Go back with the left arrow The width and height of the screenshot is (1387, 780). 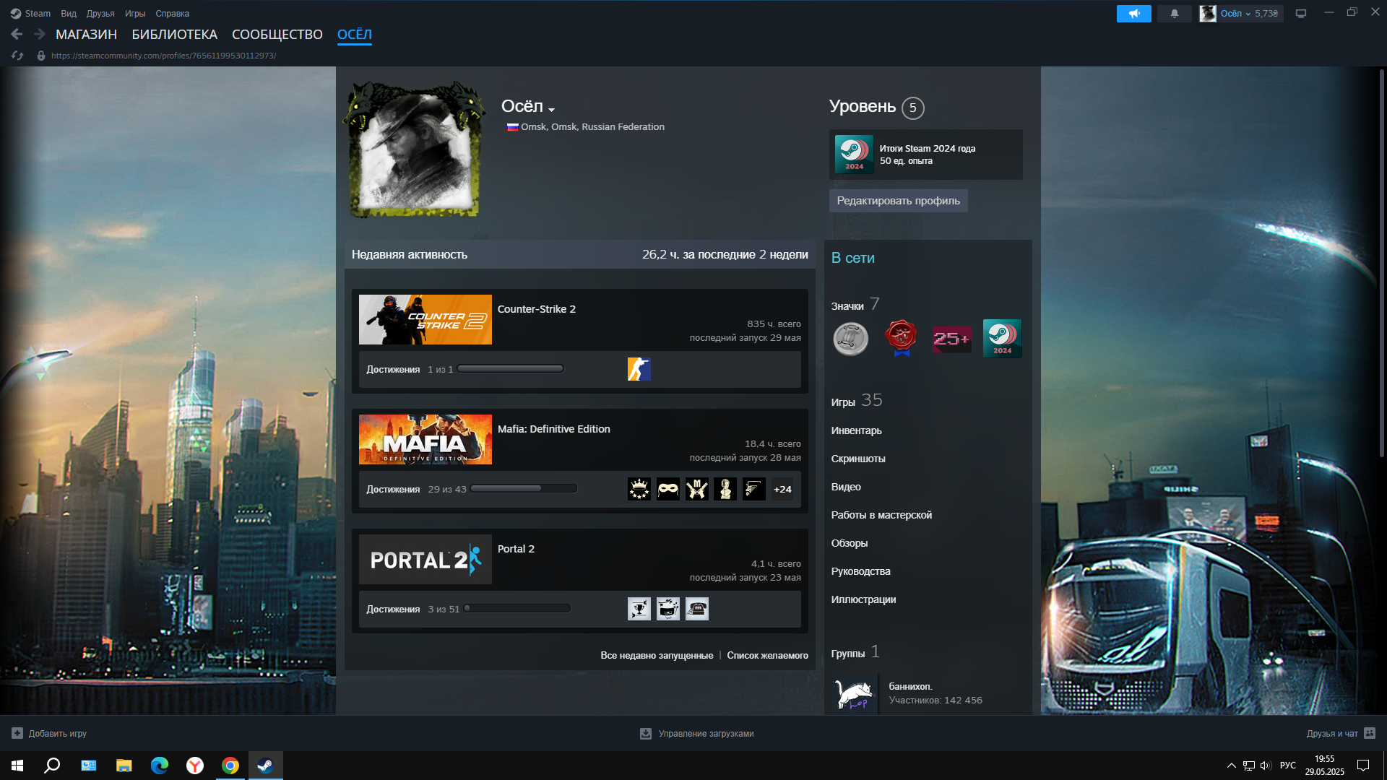click(17, 34)
